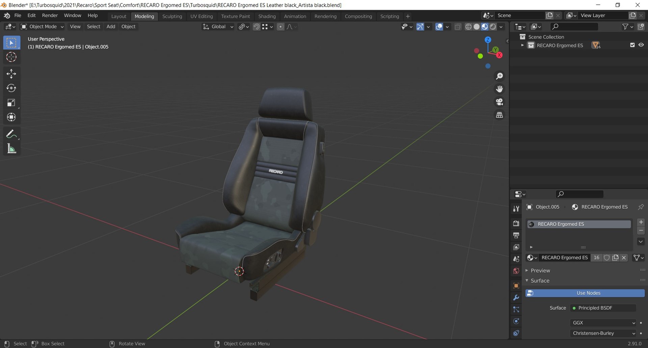
Task: Activate the Scale tool
Action: coord(11,103)
